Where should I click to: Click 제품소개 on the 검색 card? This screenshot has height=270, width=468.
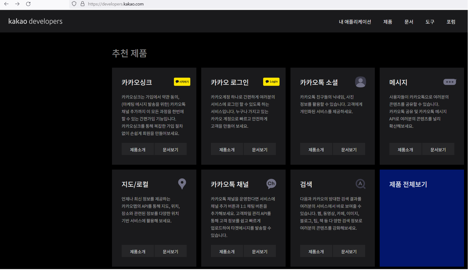[x=316, y=251]
